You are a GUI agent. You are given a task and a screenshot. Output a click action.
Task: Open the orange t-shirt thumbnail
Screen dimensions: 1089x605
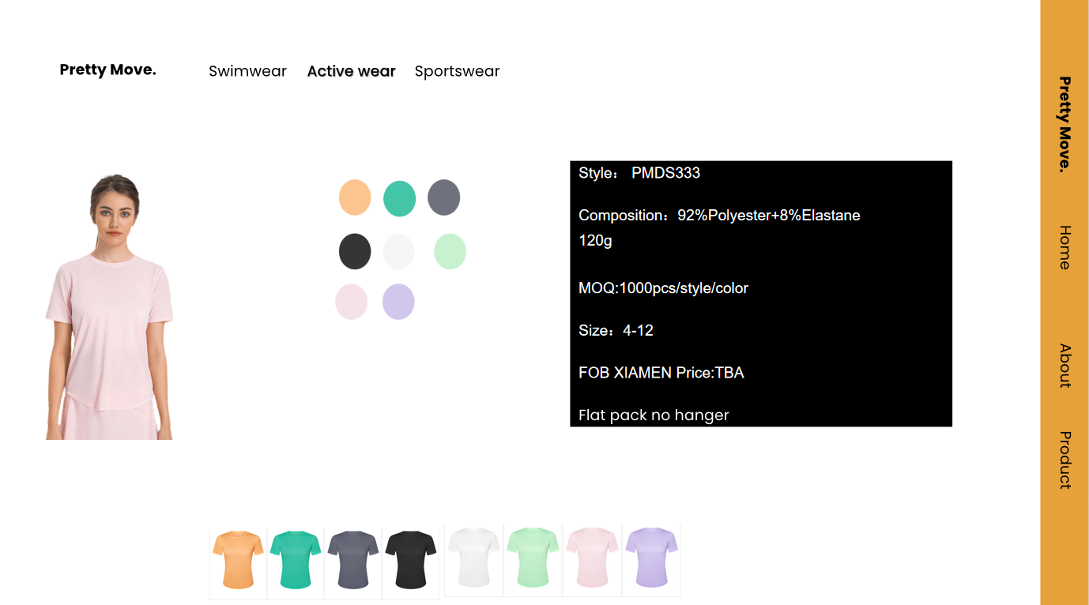pyautogui.click(x=238, y=560)
